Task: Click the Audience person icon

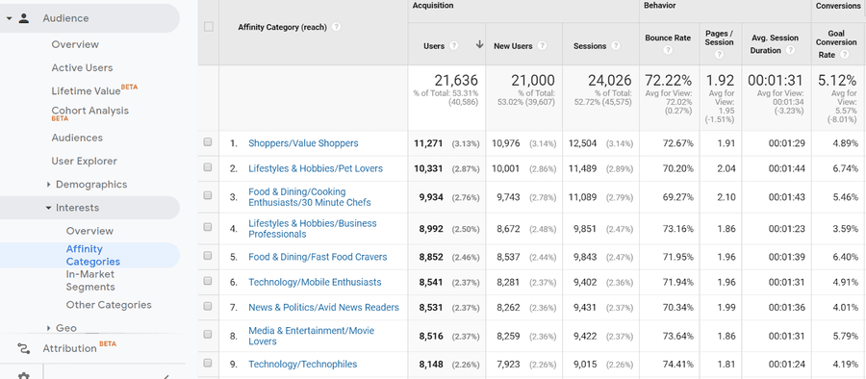Action: 24,18
